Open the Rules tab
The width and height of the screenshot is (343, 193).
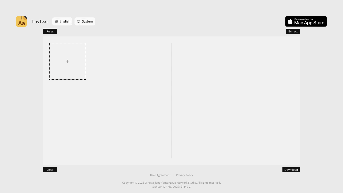(x=50, y=31)
